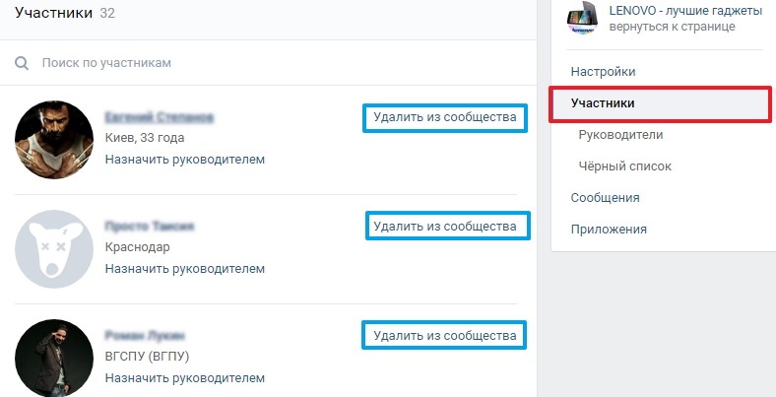Remove Краснодар member via 'Удалить из сообщества'
776x397 pixels.
click(x=447, y=226)
